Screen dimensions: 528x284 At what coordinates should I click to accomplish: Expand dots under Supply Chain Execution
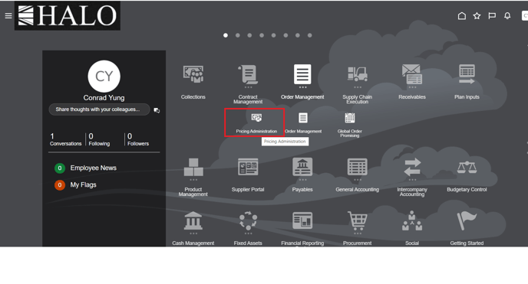pos(358,87)
